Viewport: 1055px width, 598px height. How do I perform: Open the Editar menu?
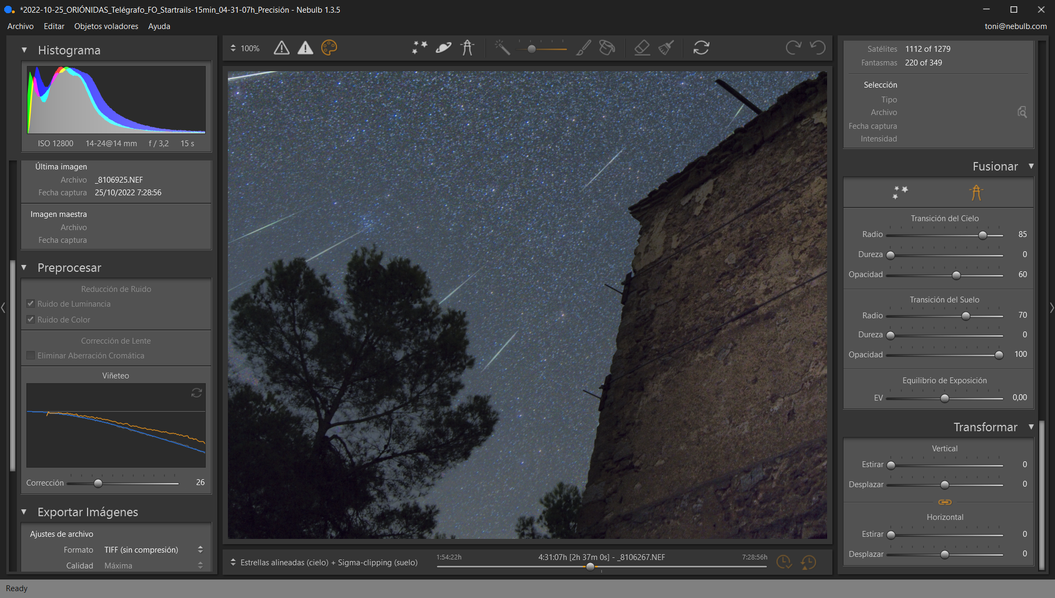[x=54, y=26]
